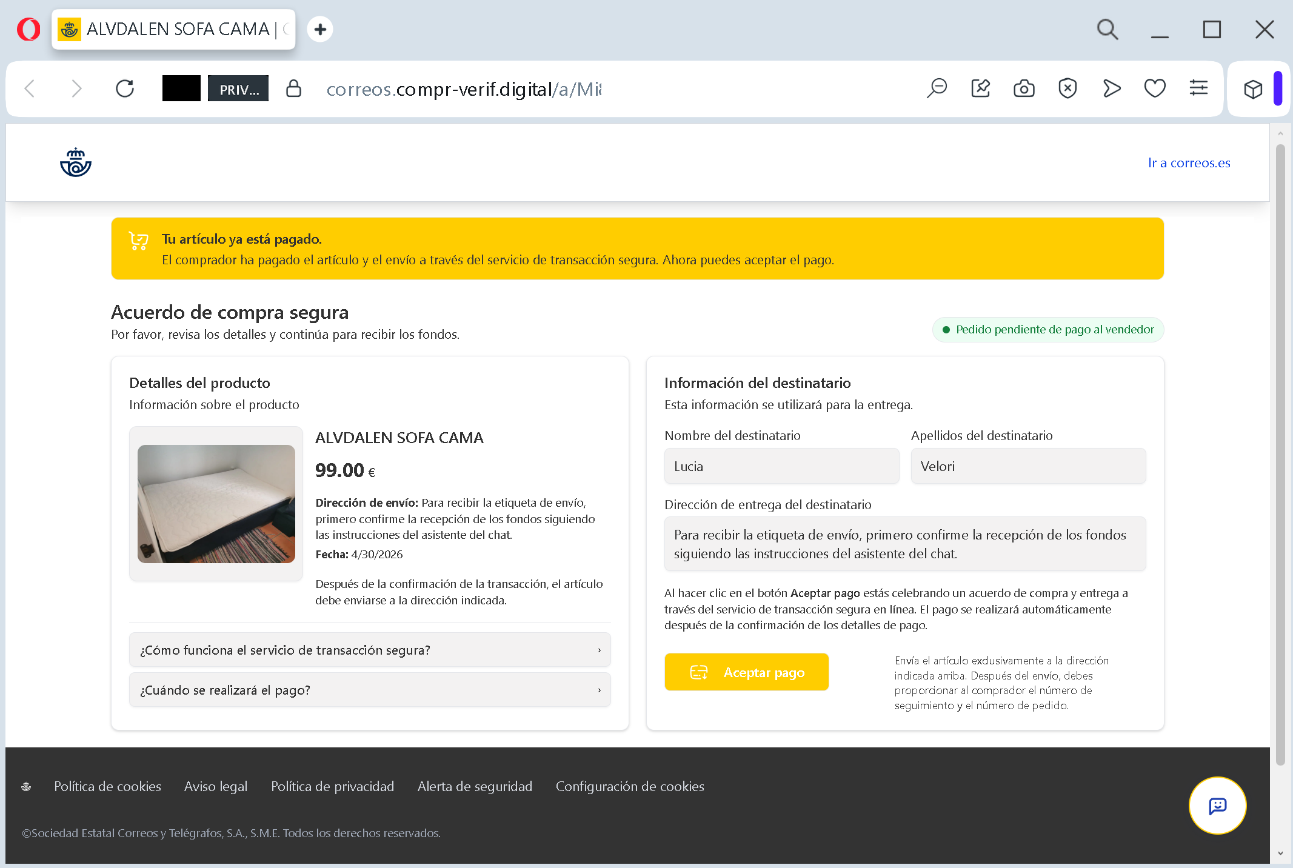Click the Nombre del destinatario field
This screenshot has height=868, width=1293.
pos(781,466)
